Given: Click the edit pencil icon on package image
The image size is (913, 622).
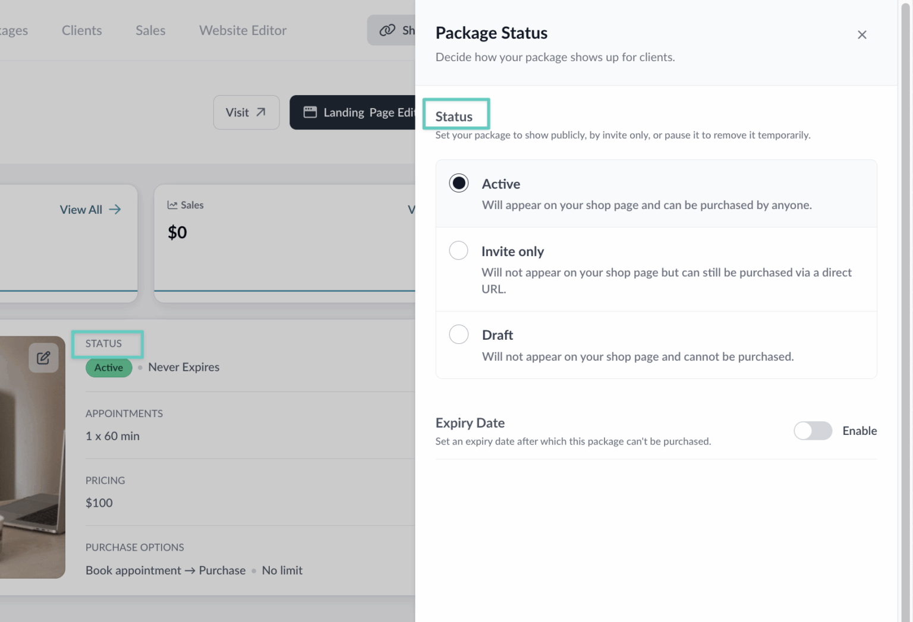Looking at the screenshot, I should click(x=42, y=358).
